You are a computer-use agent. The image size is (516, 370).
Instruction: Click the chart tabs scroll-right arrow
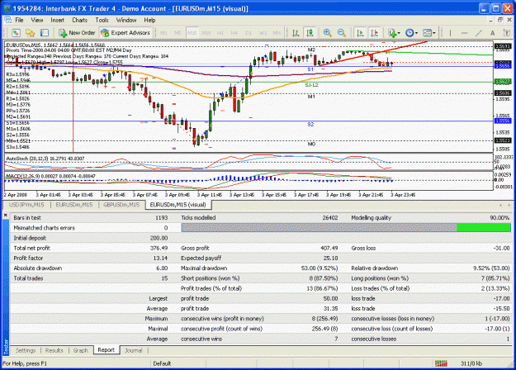point(509,205)
